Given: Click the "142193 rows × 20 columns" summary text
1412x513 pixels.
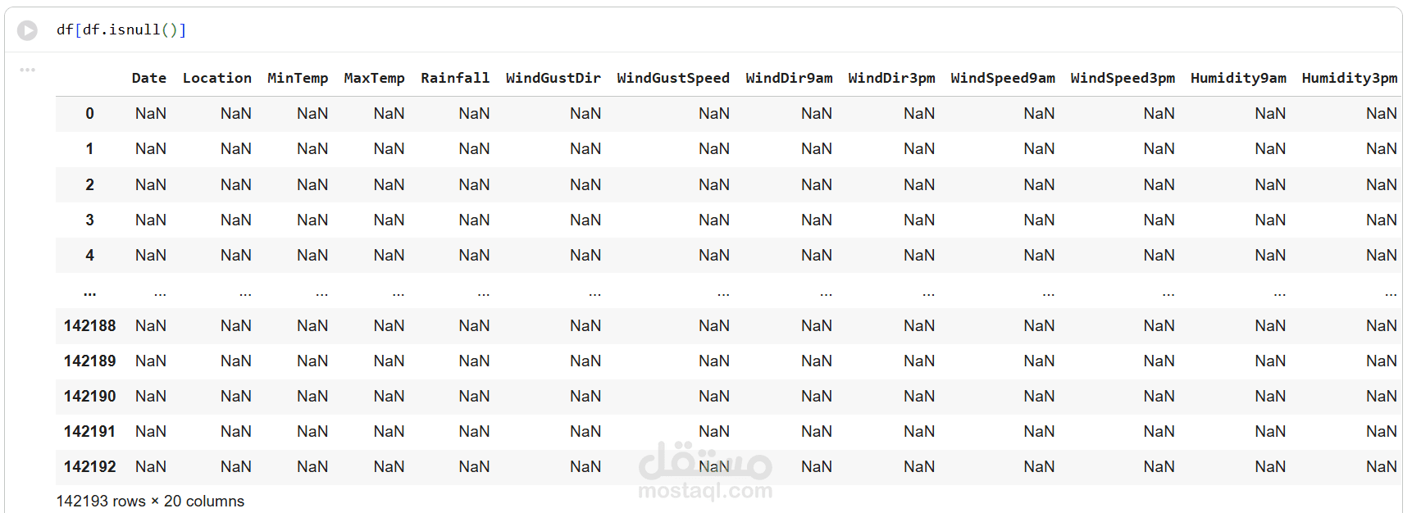Looking at the screenshot, I should pos(150,501).
